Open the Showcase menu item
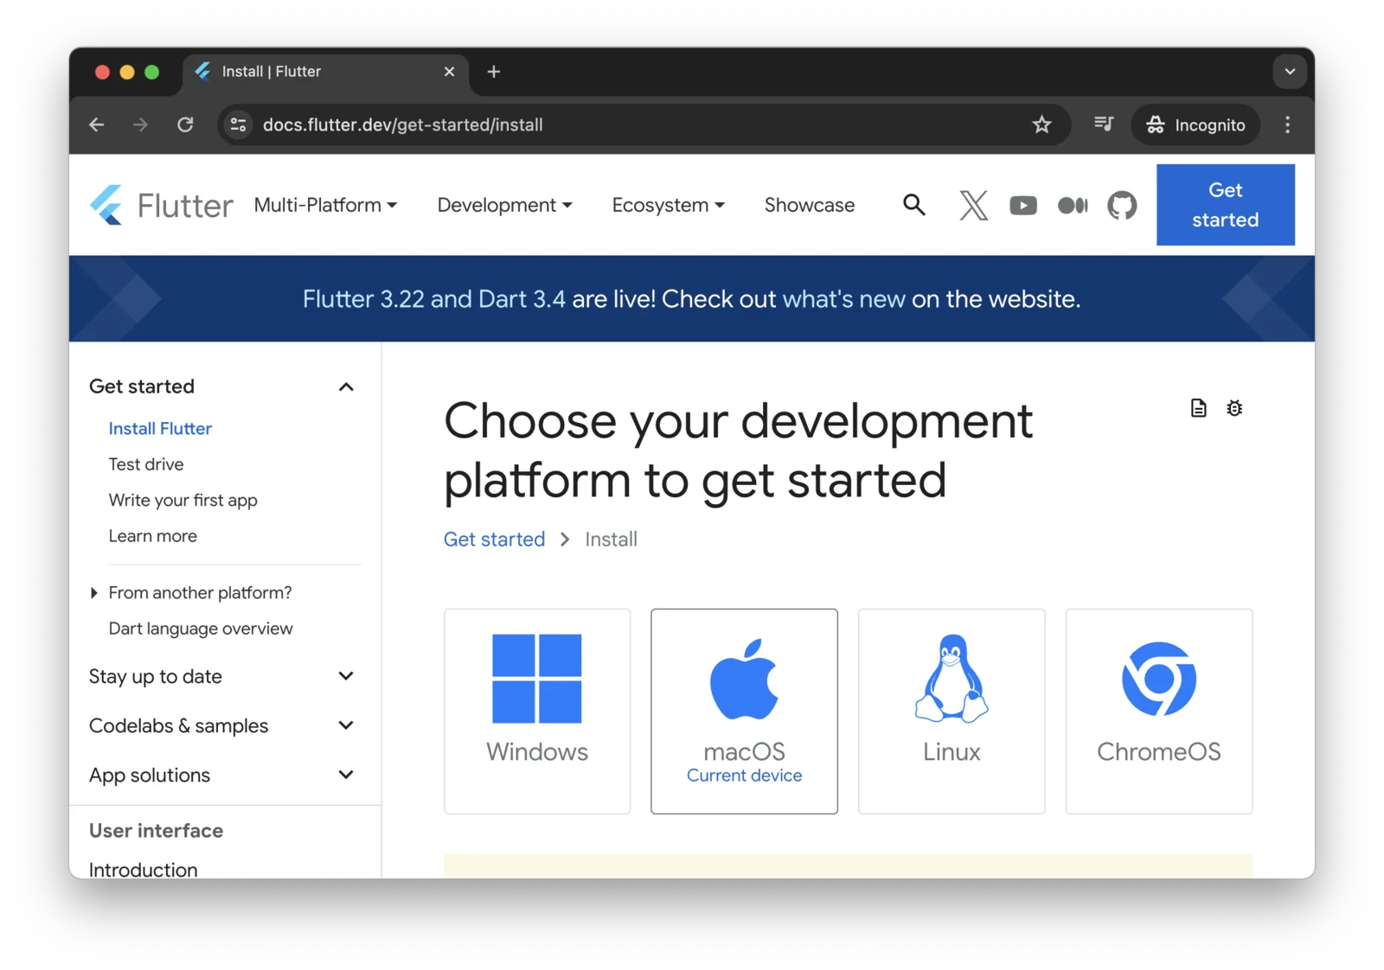Viewport: 1384px width, 970px height. point(810,205)
